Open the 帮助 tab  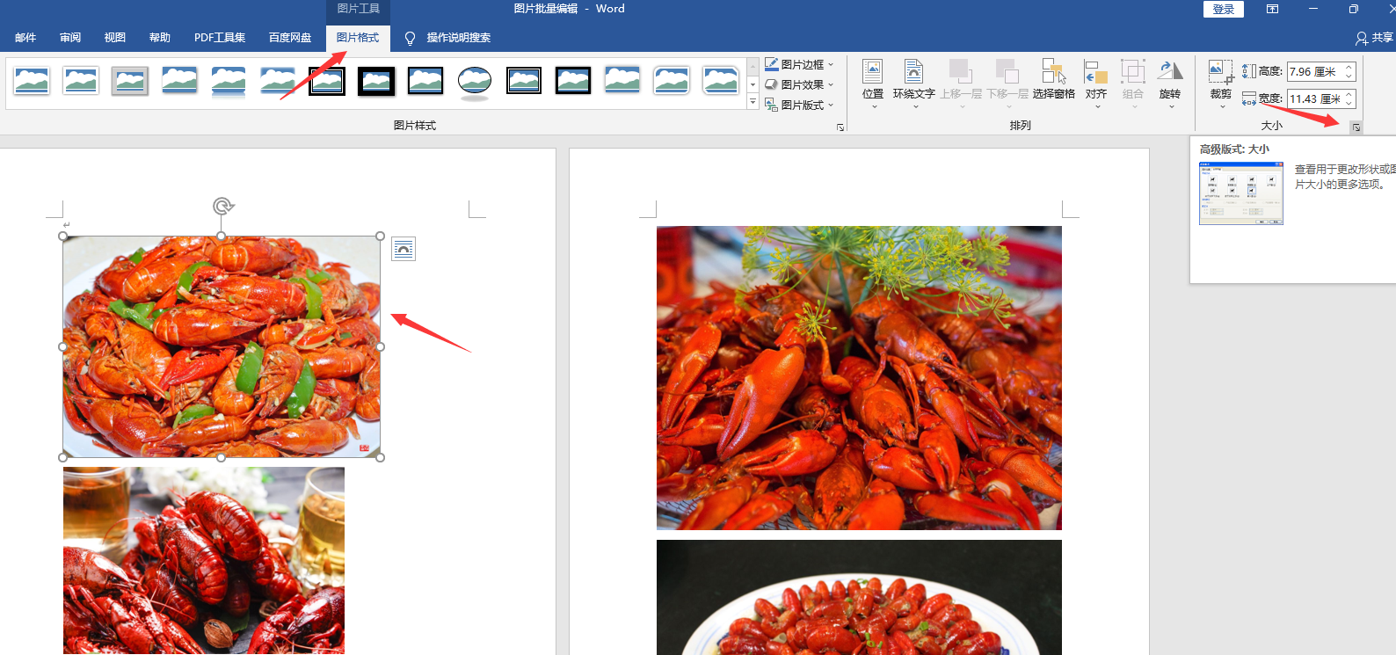160,38
